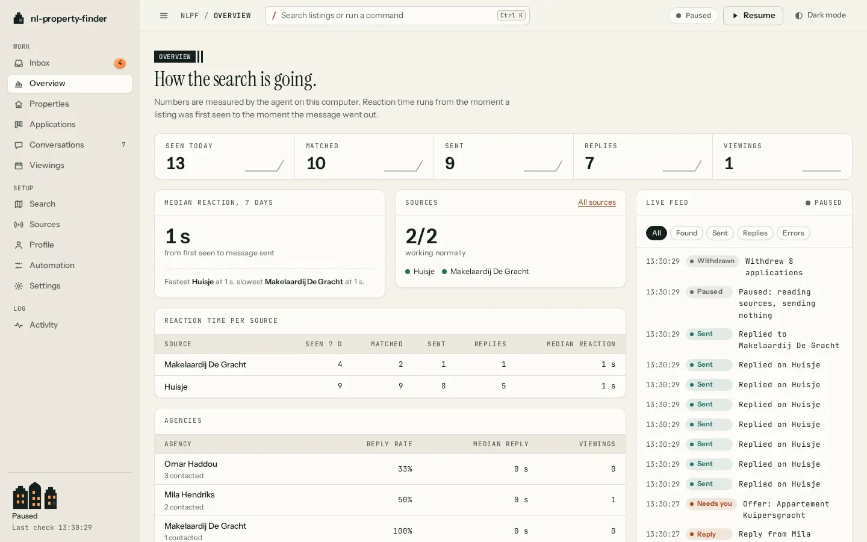Click the Applications sidebar icon
The image size is (867, 542).
tap(19, 125)
